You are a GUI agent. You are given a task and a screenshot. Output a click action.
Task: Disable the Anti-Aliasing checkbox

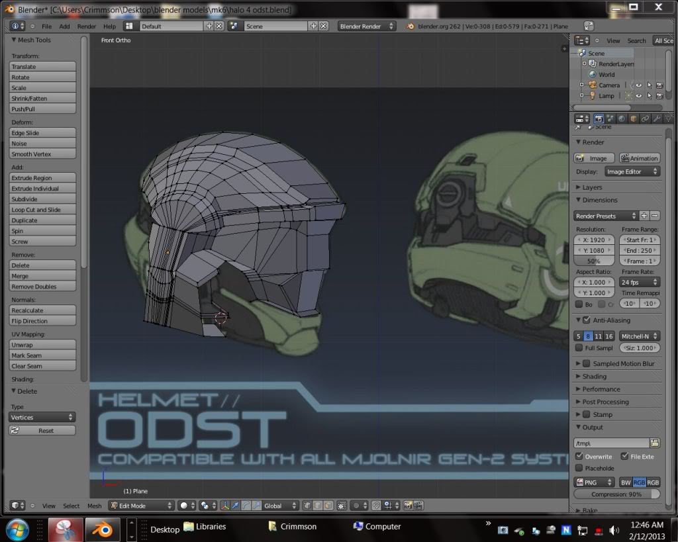tap(586, 320)
